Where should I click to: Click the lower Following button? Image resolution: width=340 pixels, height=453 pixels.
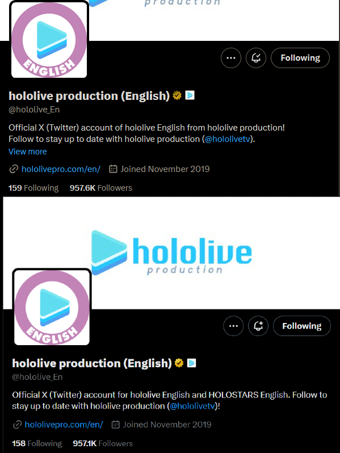coord(302,326)
